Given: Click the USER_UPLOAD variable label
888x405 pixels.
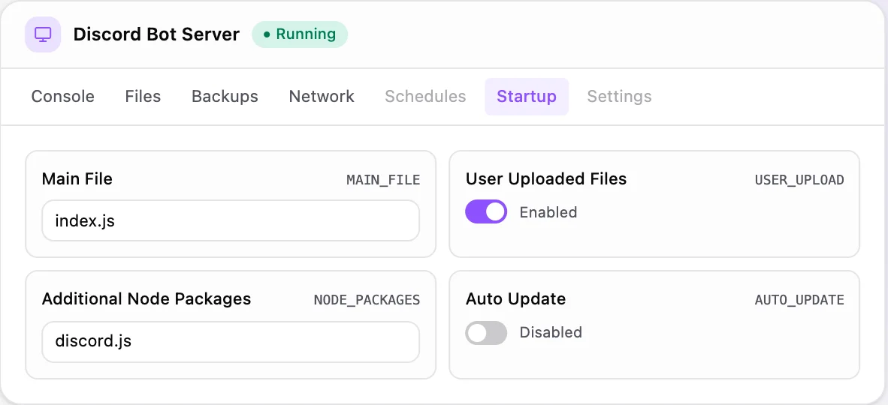Looking at the screenshot, I should (x=799, y=181).
